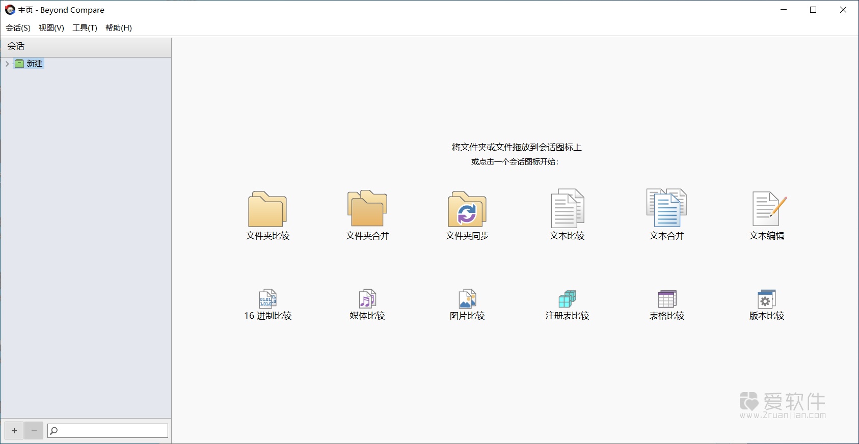Open the 帮助(H) menu

119,27
